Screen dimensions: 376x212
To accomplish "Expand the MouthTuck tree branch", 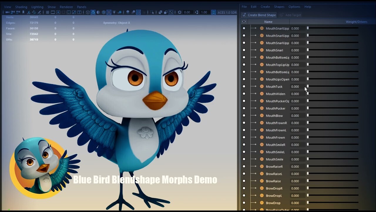I will 256,87.
